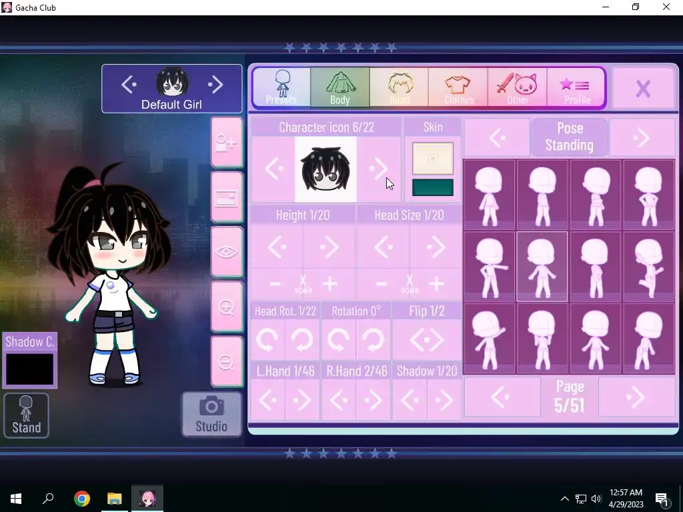Switch to next Pose category
683x512 pixels.
pos(642,138)
